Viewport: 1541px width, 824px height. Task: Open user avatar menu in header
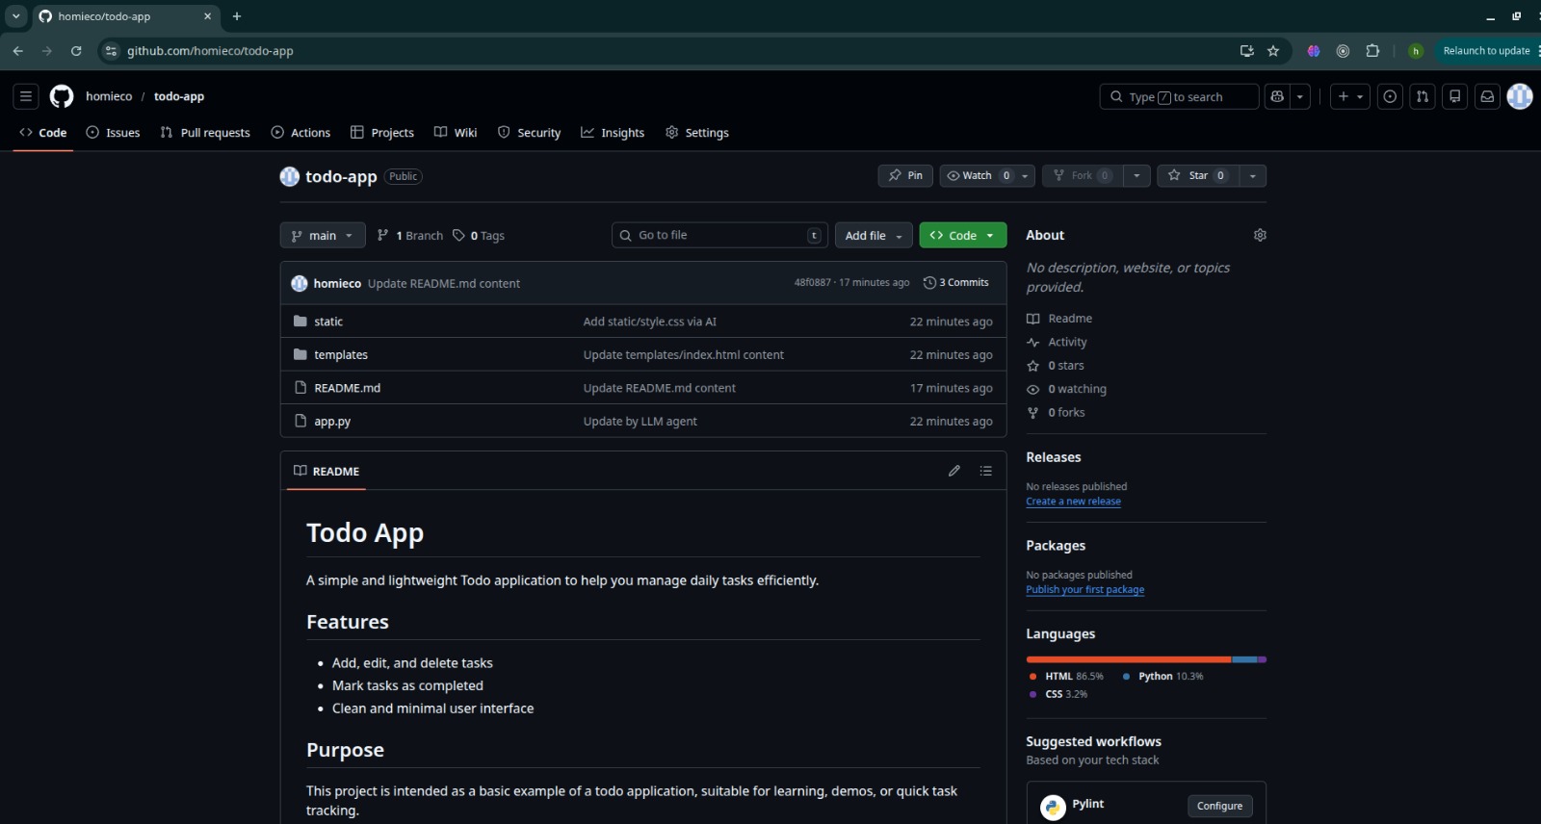[x=1520, y=96]
